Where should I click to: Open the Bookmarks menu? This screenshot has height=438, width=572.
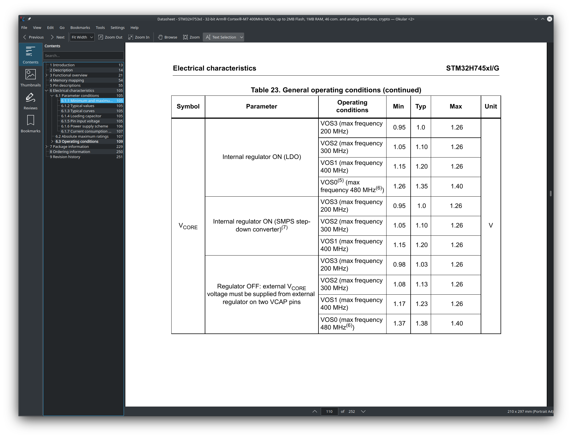pos(80,27)
